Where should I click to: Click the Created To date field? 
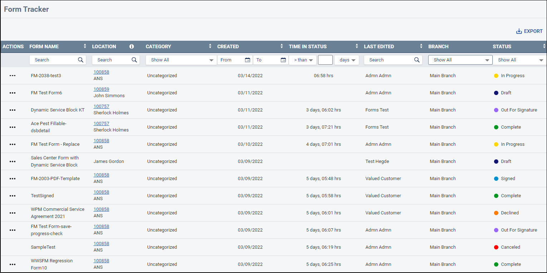click(271, 60)
